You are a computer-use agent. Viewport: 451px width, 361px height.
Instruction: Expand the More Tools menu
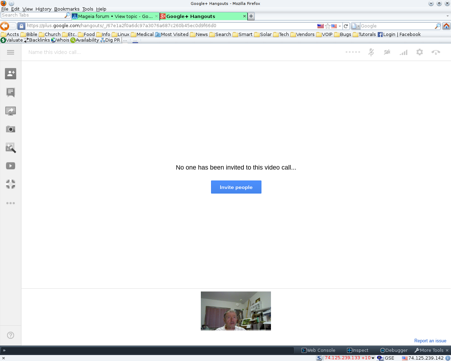(429, 350)
